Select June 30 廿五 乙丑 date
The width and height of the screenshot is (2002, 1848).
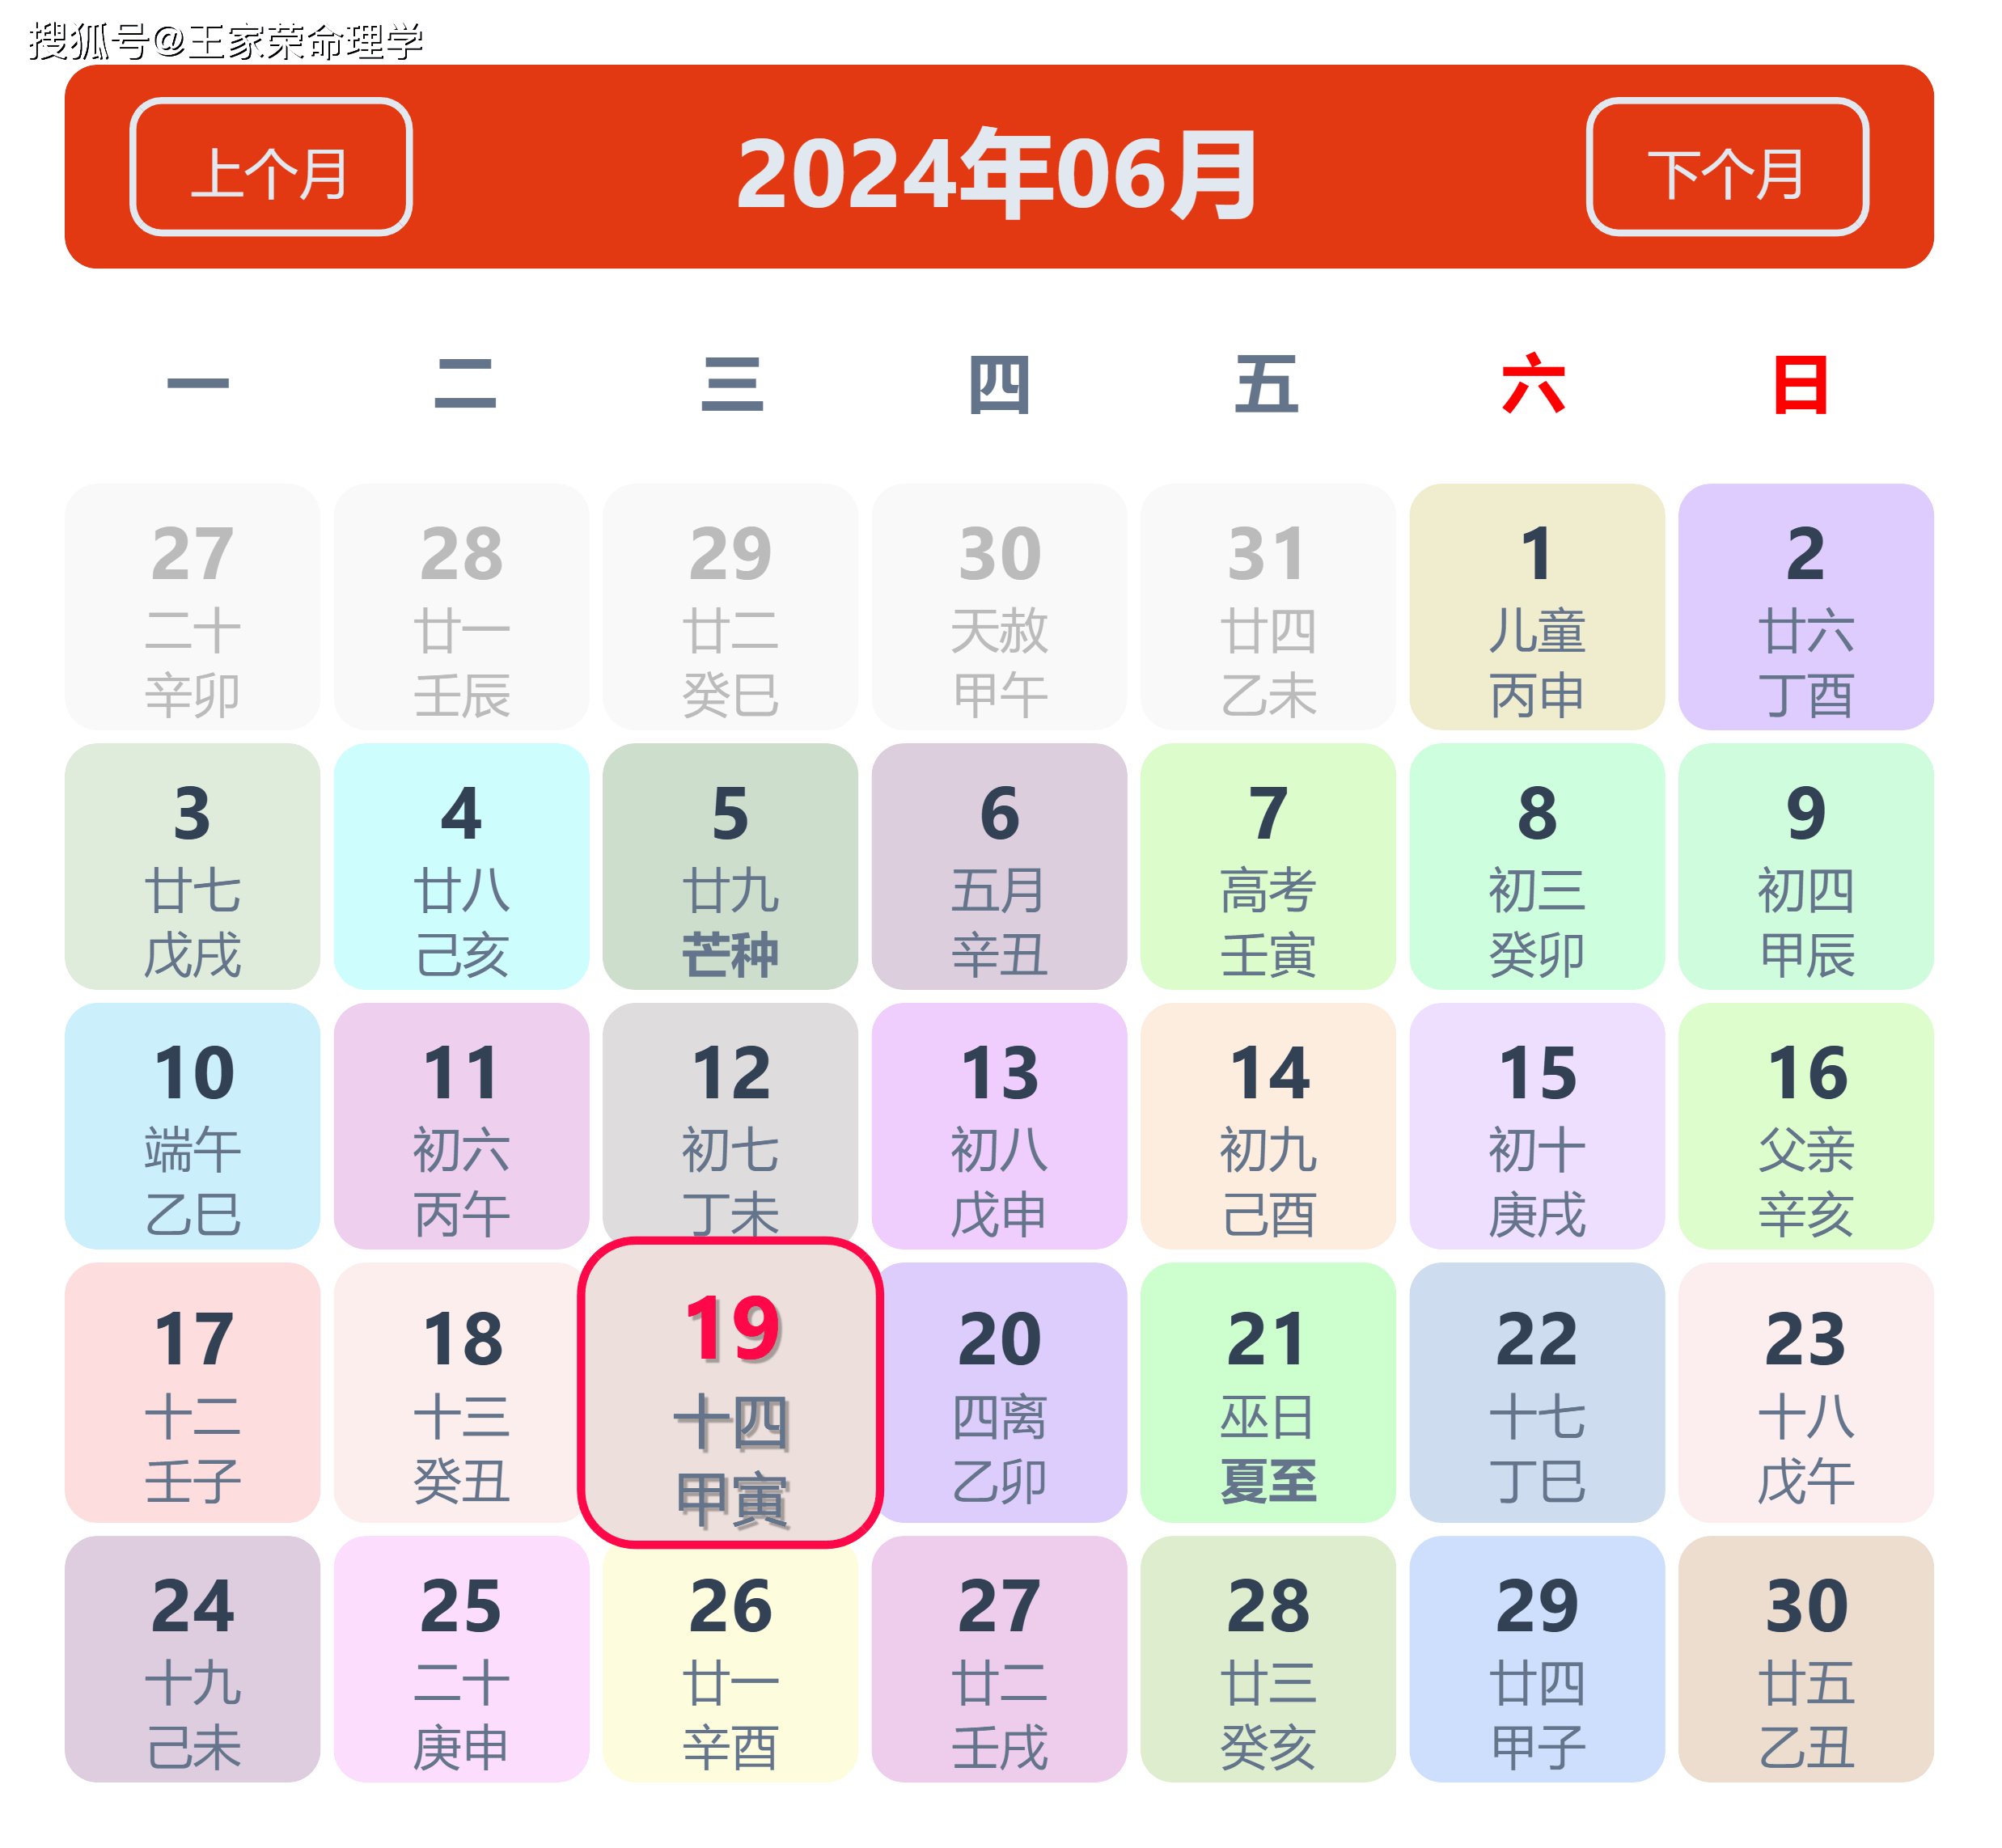(1807, 1660)
